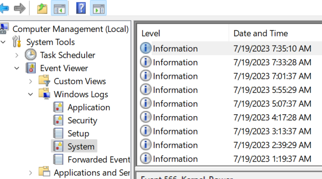Viewport: 322px width, 179px height.
Task: Select Information level of 7:33:28 AM row
Action: [x=175, y=62]
